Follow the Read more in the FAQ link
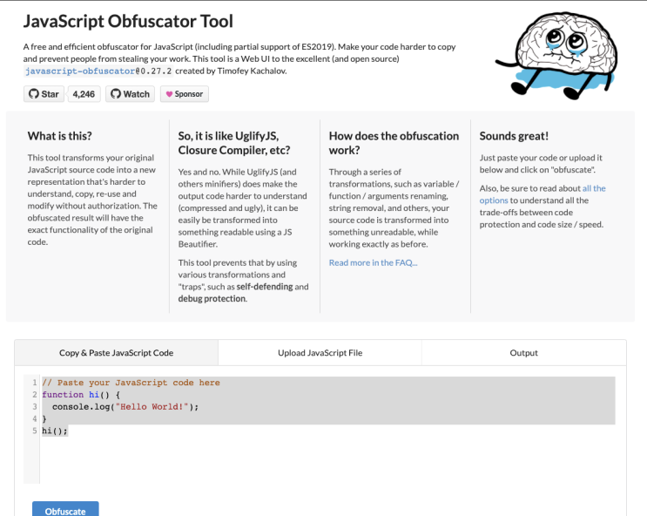Image resolution: width=647 pixels, height=516 pixels. pos(373,262)
